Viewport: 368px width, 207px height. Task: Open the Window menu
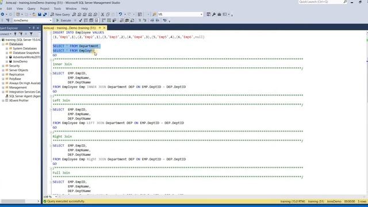71,9
